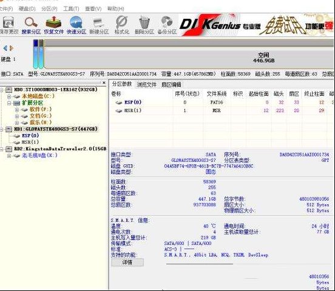Open the View (查看) menu
The width and height of the screenshot is (335, 291).
coord(93,8)
